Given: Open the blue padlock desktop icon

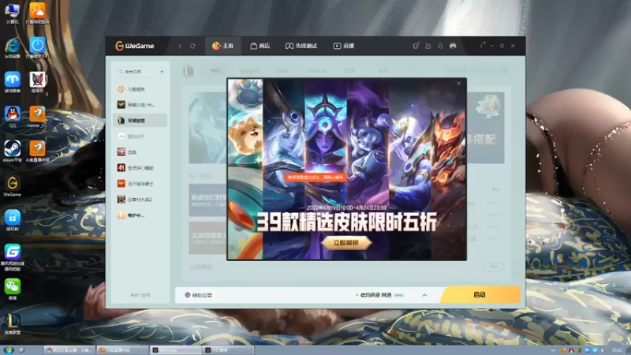Looking at the screenshot, I should [12, 220].
